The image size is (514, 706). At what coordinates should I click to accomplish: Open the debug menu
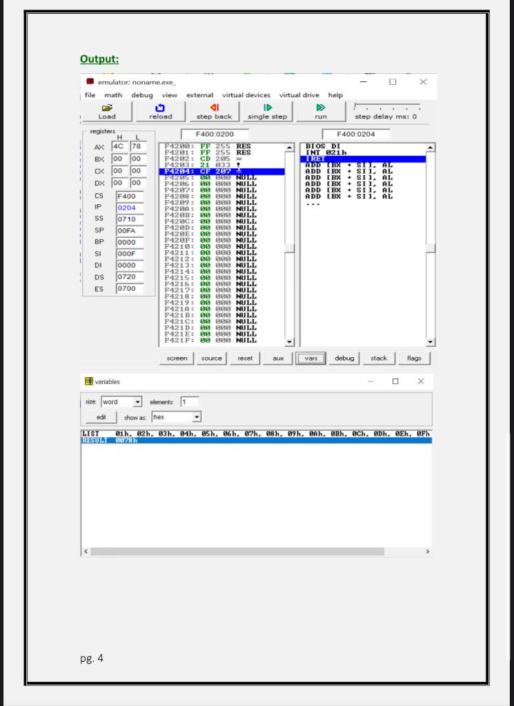coord(142,95)
